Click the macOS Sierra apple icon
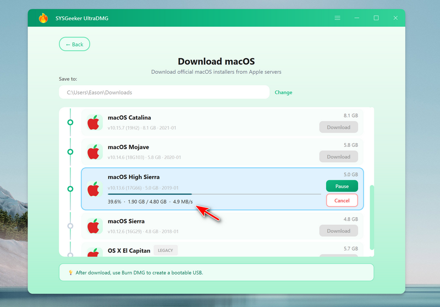Viewport: 440px width, 307px height. pos(95,226)
